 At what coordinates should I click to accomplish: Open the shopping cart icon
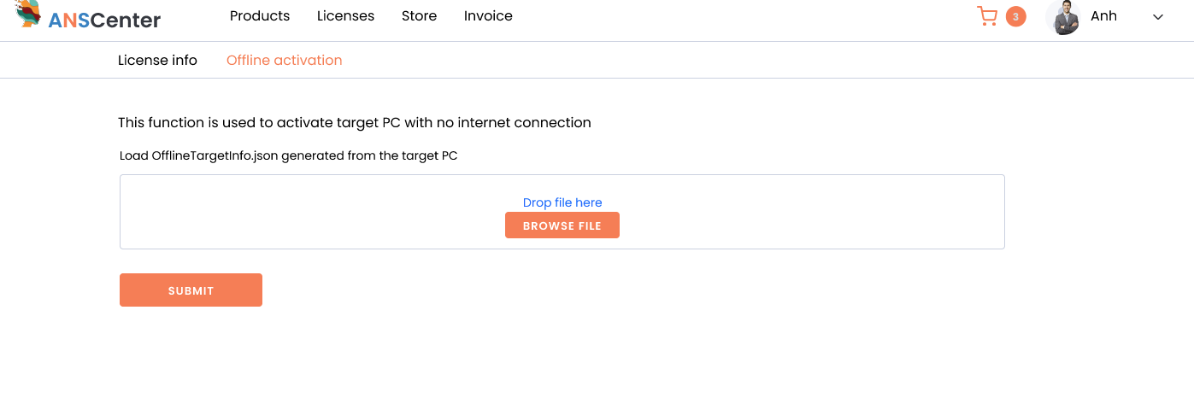987,16
